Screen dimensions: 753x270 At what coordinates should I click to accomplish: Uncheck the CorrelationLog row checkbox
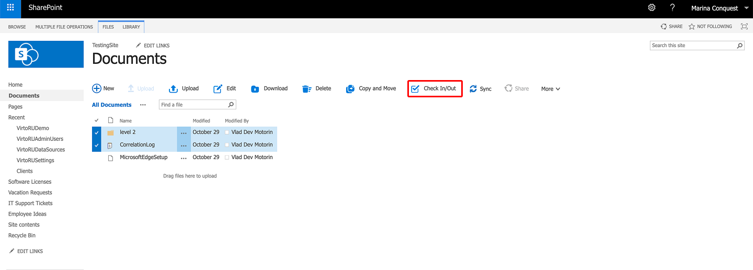coord(96,145)
